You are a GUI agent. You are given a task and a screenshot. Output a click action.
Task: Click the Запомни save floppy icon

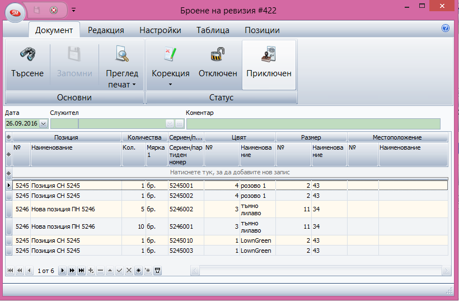pos(74,64)
